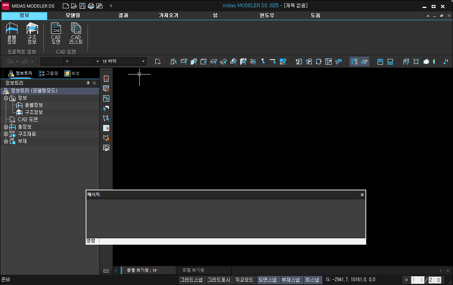
Task: Click the circular refresh arrows toolbar icon
Action: [x=319, y=62]
